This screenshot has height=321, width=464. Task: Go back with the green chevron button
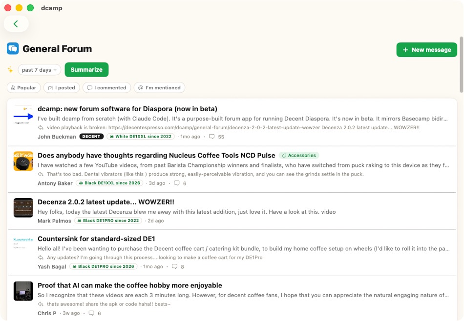tap(16, 23)
